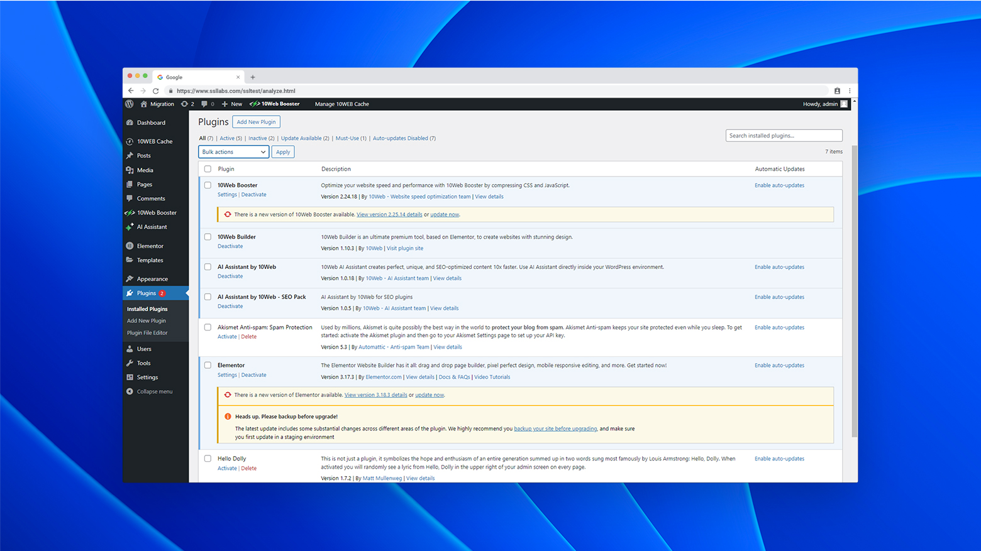Expand the New menu in the admin bar
Viewport: 981px width, 551px height.
click(x=231, y=104)
